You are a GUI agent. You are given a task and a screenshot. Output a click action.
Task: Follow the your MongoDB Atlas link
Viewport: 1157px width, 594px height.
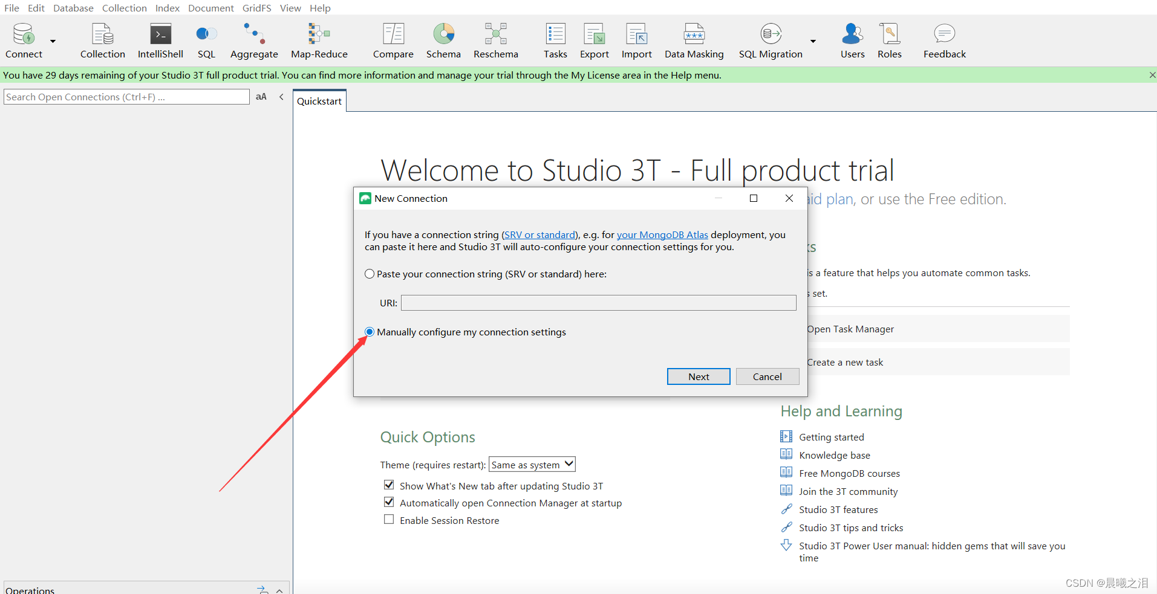click(662, 234)
